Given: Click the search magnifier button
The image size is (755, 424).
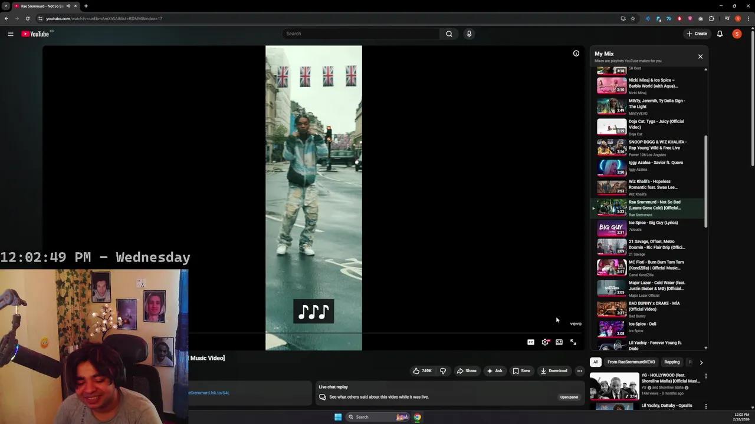Looking at the screenshot, I should click(449, 34).
